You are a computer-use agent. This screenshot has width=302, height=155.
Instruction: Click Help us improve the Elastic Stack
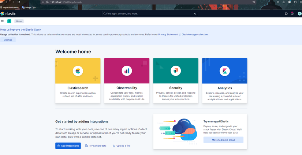[20, 30]
